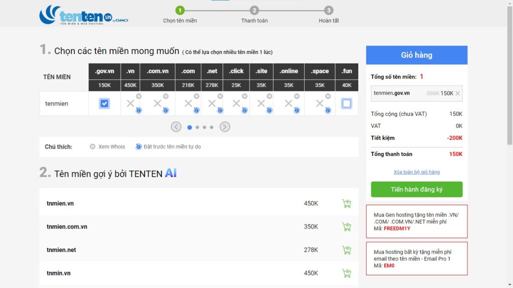Click Tiến hành đăng ký button
The image size is (513, 288).
click(x=416, y=189)
